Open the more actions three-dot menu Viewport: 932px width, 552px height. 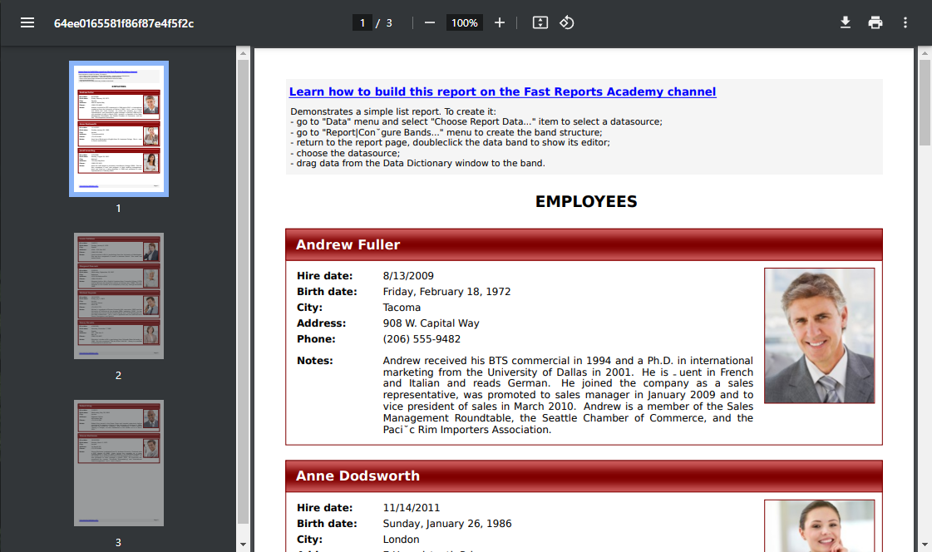click(905, 22)
